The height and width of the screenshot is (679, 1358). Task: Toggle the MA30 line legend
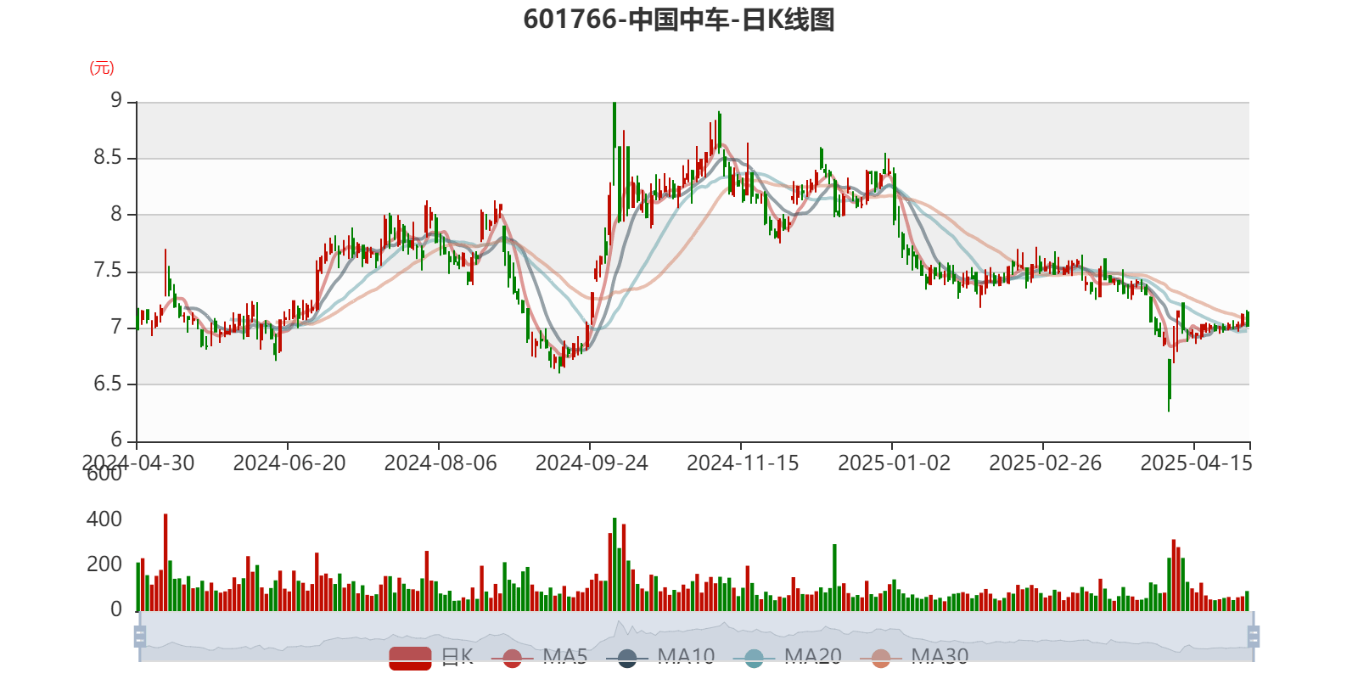[914, 657]
